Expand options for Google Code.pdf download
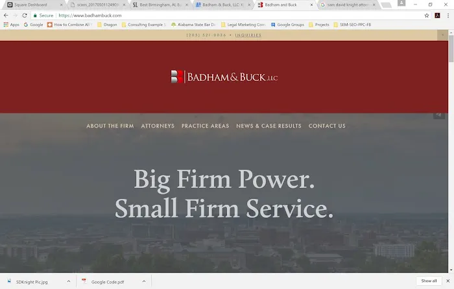Image resolution: width=454 pixels, height=289 pixels. [x=144, y=281]
